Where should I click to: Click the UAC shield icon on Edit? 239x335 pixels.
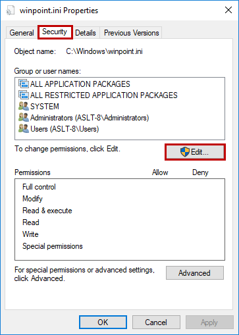[x=185, y=152]
